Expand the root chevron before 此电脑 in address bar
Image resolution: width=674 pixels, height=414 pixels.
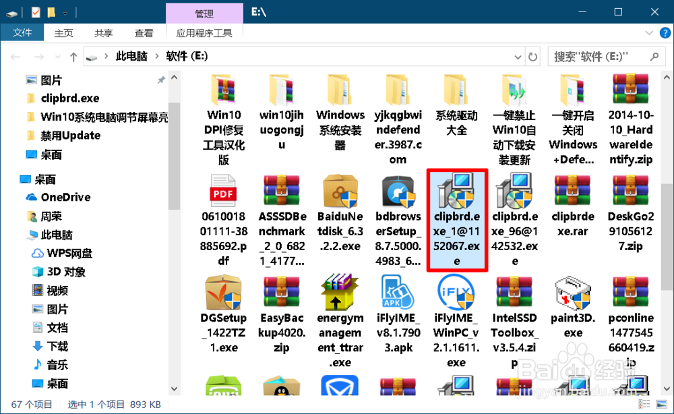click(106, 57)
